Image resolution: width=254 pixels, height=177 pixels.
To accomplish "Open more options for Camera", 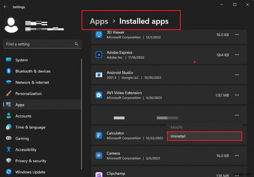I will point(237,155).
